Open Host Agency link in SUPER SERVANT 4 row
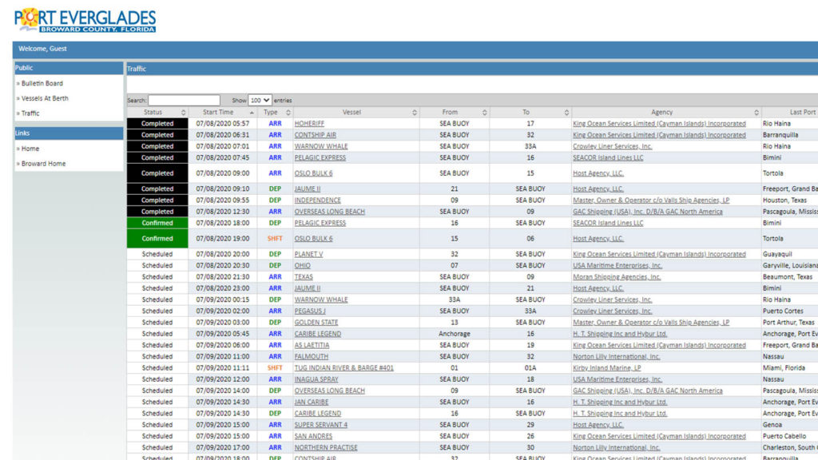 598,425
